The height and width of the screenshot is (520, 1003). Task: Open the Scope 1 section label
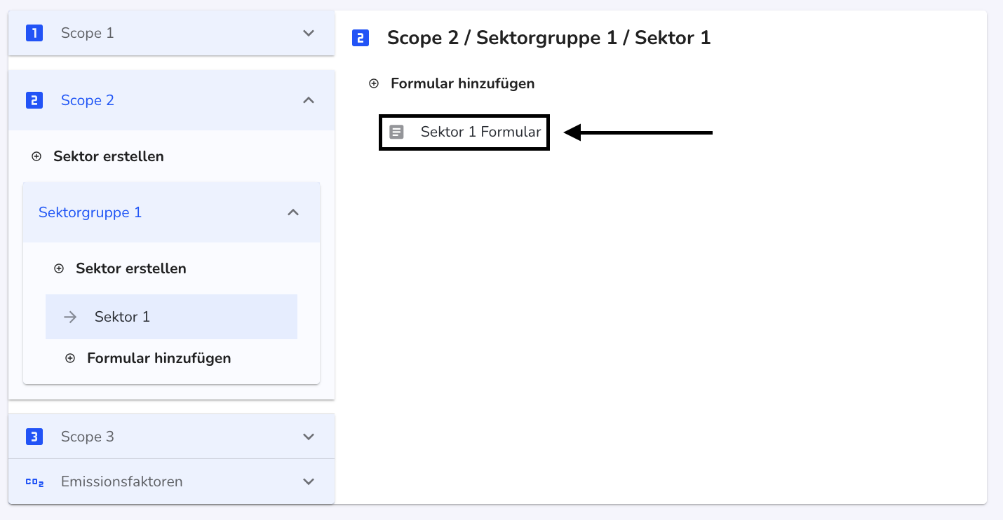click(x=87, y=33)
